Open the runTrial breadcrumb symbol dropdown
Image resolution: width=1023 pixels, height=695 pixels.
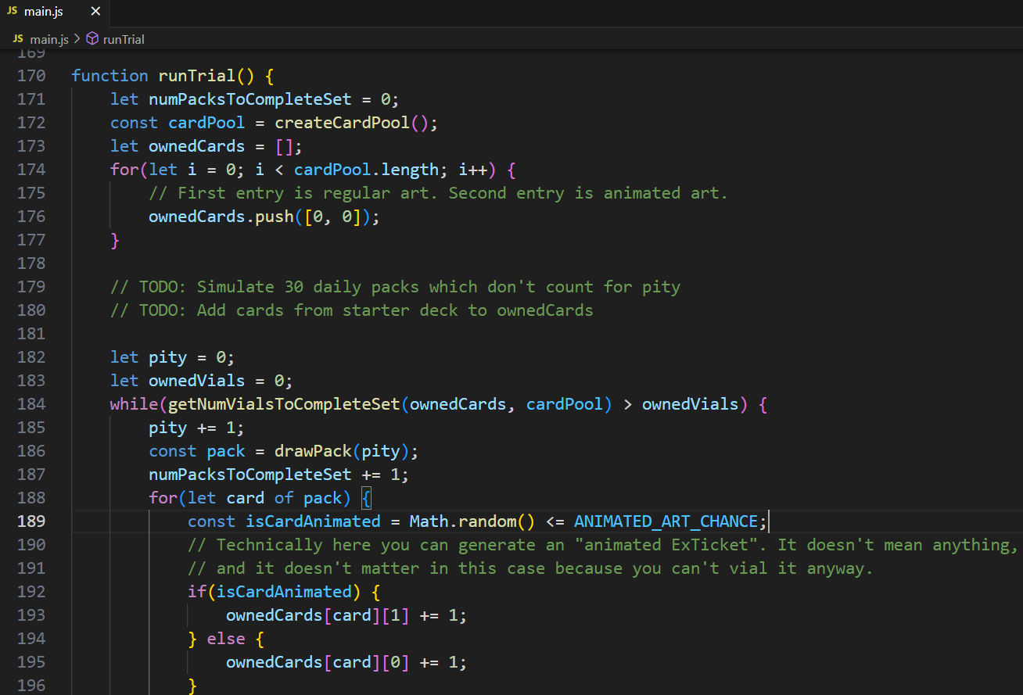[123, 39]
